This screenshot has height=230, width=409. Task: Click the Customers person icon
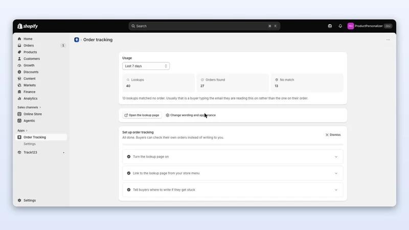pyautogui.click(x=19, y=59)
